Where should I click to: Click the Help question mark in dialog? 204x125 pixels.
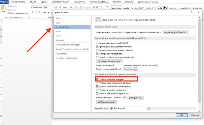click(191, 12)
